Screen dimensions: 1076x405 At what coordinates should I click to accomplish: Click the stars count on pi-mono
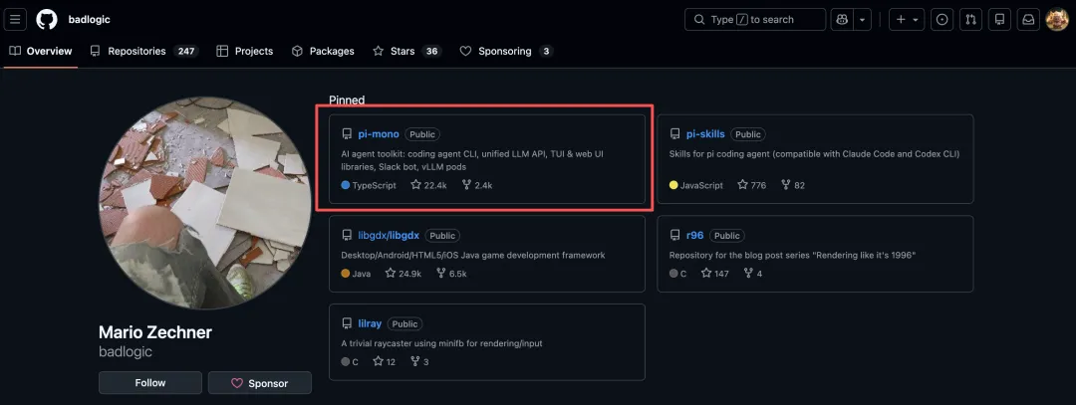click(x=429, y=185)
